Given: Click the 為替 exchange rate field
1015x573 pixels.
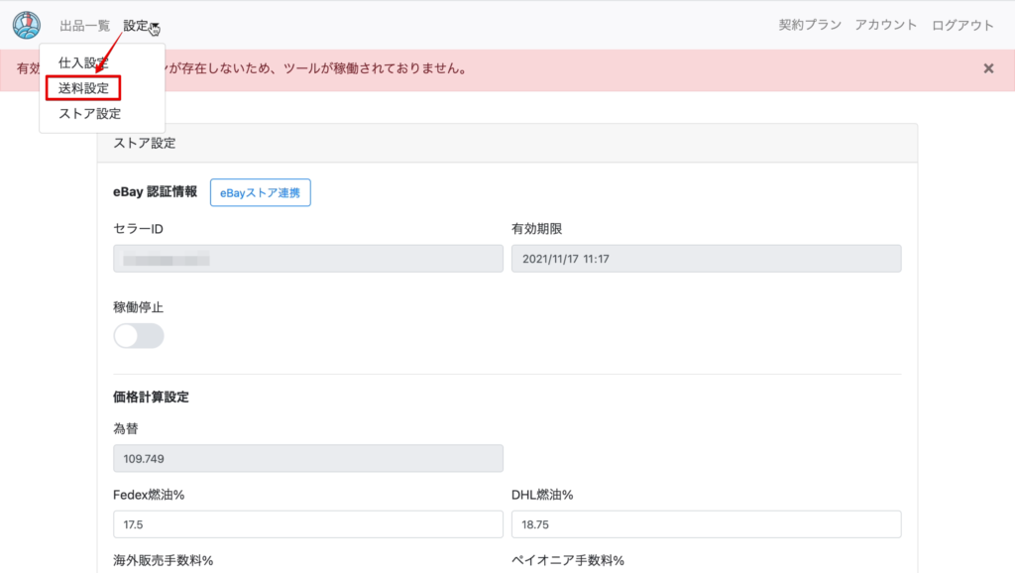Looking at the screenshot, I should coord(307,458).
